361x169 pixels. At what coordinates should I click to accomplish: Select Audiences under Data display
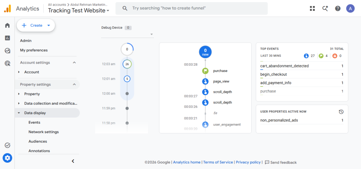38,141
